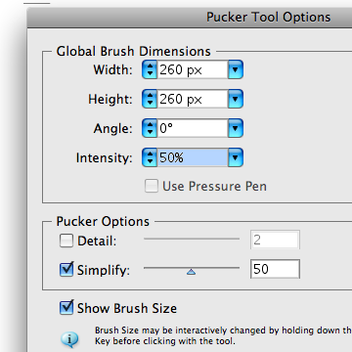Viewport: 352px width, 352px height.
Task: Disable Show Brush Size checkbox
Action: click(x=66, y=307)
